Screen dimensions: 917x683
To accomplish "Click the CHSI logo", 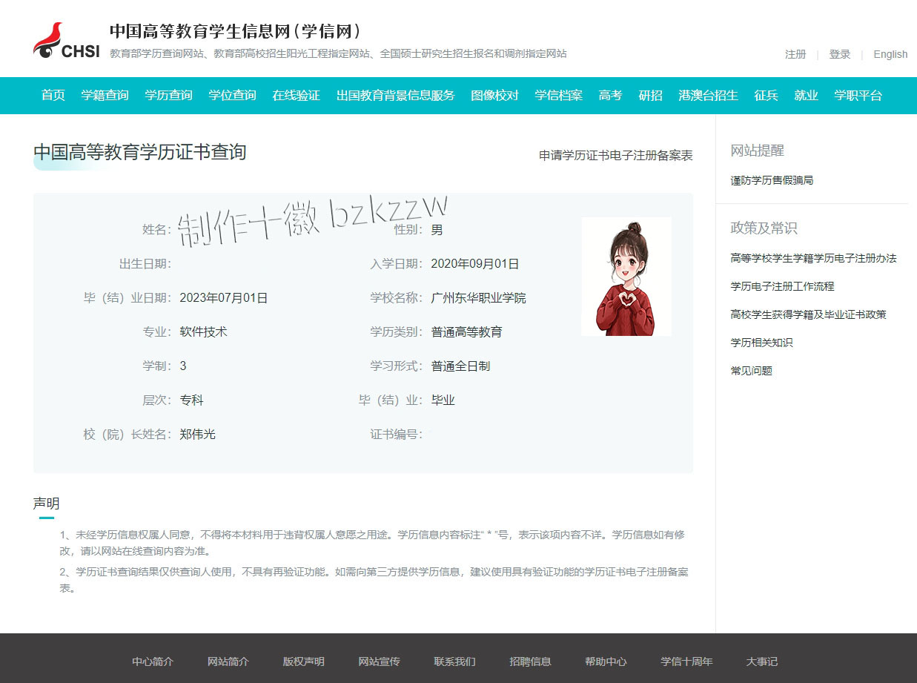I will coord(59,39).
